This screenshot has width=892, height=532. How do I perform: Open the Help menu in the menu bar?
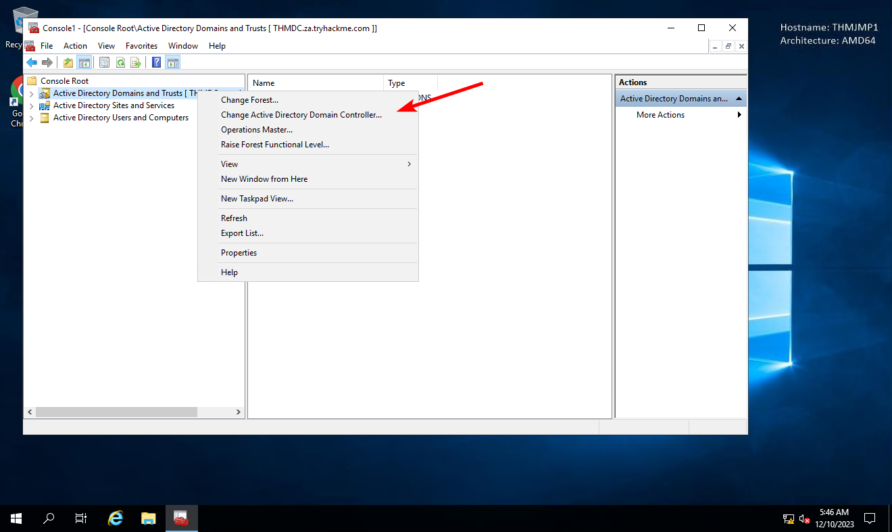217,46
